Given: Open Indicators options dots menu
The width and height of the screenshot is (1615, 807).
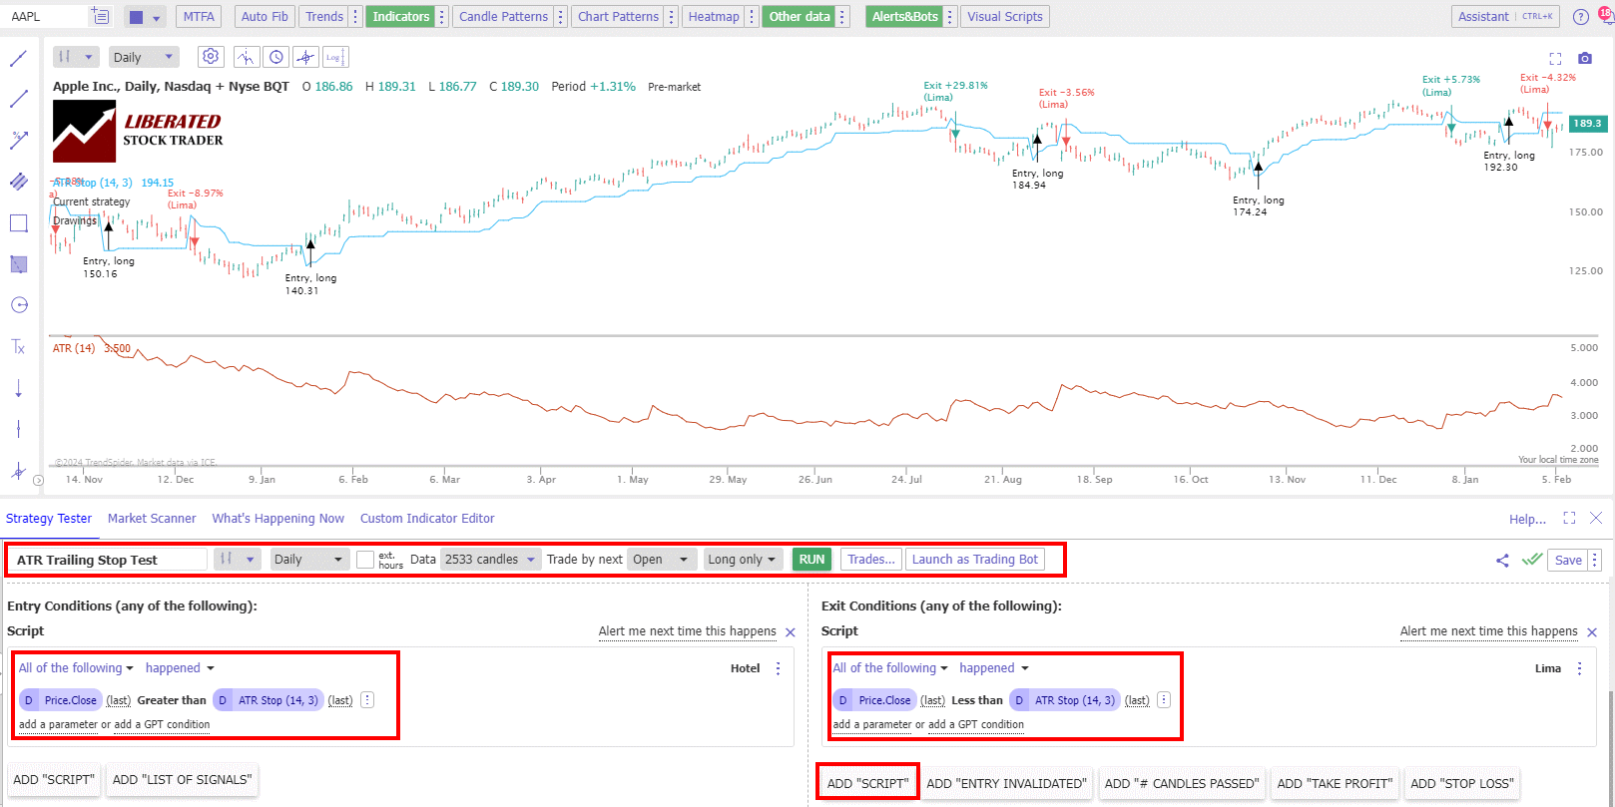Looking at the screenshot, I should pos(442,16).
